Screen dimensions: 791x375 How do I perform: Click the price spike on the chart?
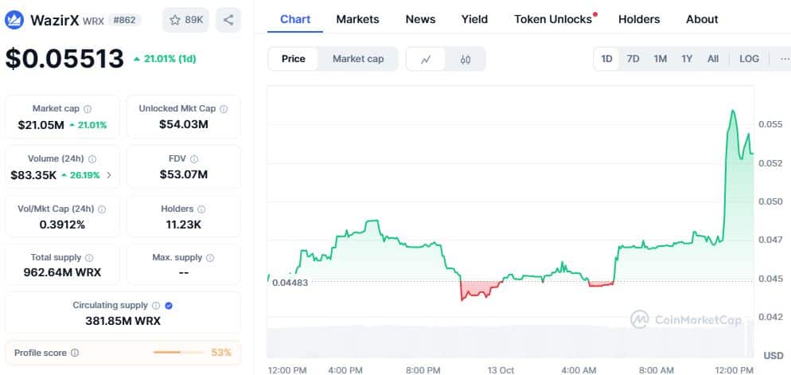click(x=732, y=111)
